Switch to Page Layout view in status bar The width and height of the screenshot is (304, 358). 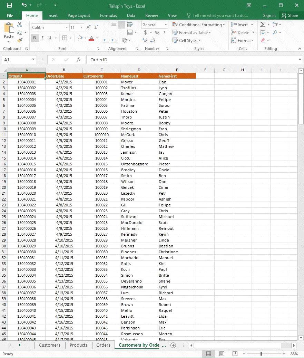point(222,354)
